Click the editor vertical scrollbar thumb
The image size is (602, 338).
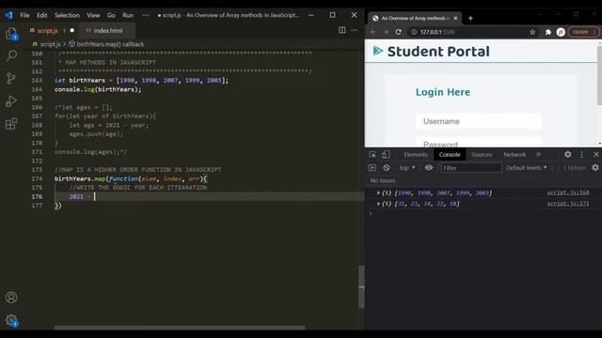(x=361, y=286)
